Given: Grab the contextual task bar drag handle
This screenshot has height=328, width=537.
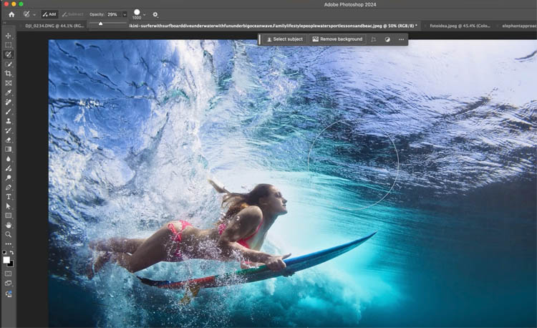Looking at the screenshot, I should point(260,39).
